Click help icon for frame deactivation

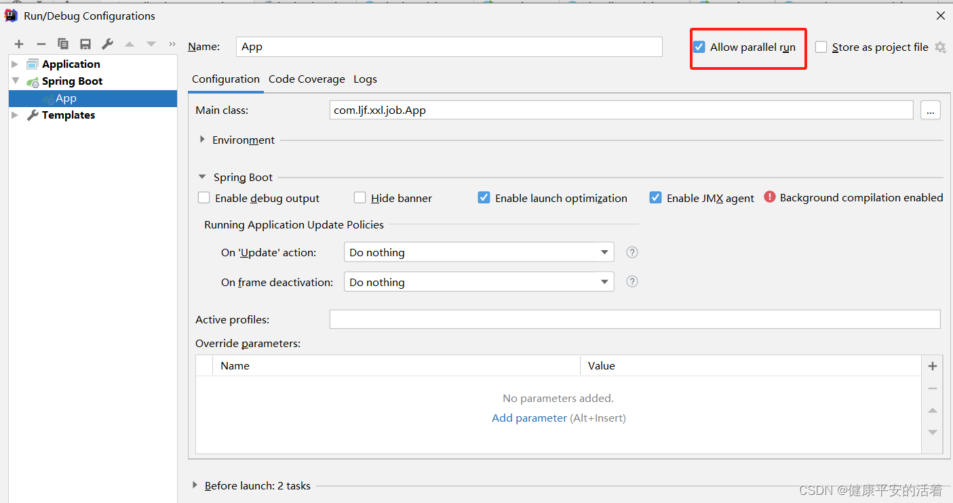coord(632,281)
